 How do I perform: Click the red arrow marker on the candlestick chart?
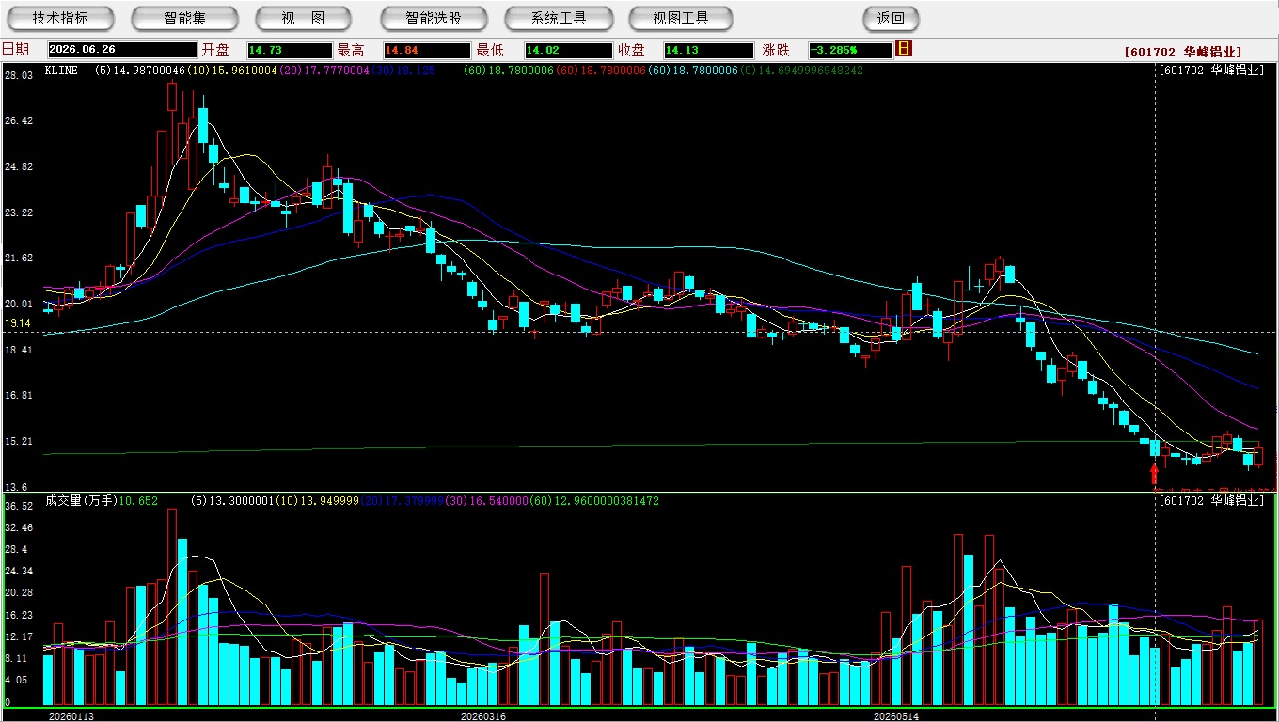(x=1155, y=472)
